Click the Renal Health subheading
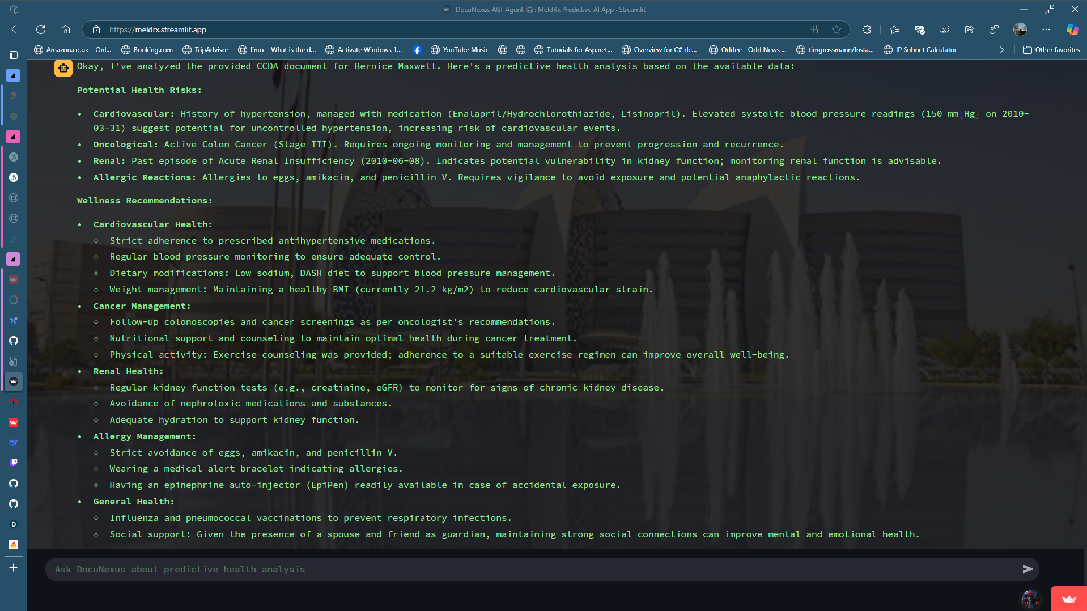 click(128, 371)
